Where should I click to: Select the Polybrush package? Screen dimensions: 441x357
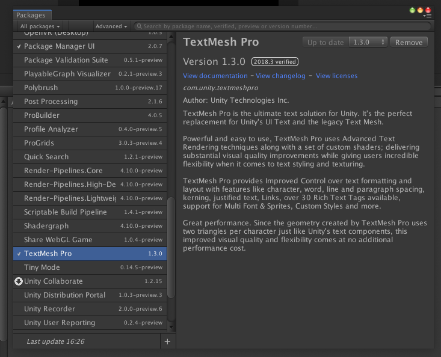click(90, 87)
